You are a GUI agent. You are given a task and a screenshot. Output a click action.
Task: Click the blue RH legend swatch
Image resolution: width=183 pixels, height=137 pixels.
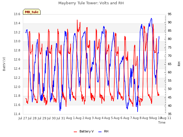(x=100, y=132)
